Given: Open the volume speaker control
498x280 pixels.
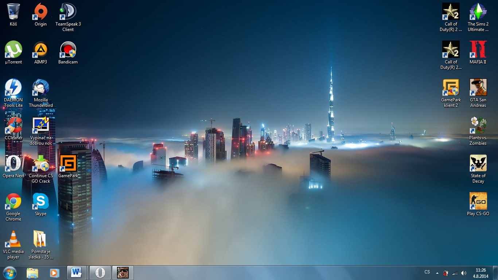Looking at the screenshot, I should click(x=463, y=273).
